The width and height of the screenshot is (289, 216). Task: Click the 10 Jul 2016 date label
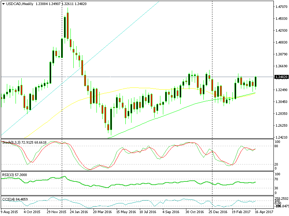pos(148,212)
